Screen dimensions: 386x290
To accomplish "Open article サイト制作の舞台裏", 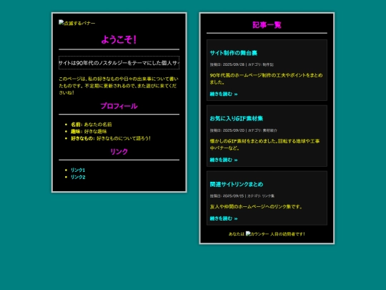I will 233,53.
